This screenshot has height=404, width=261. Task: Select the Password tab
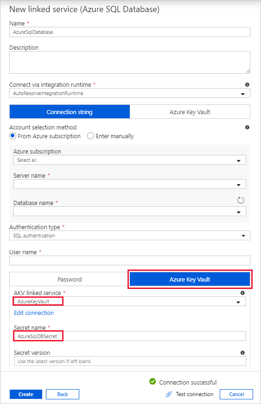tap(70, 279)
